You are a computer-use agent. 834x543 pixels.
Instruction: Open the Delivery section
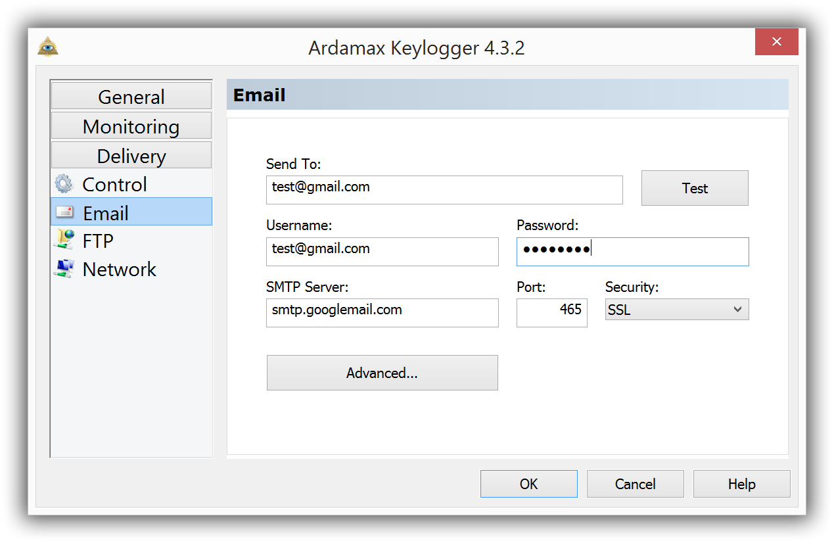pos(131,155)
